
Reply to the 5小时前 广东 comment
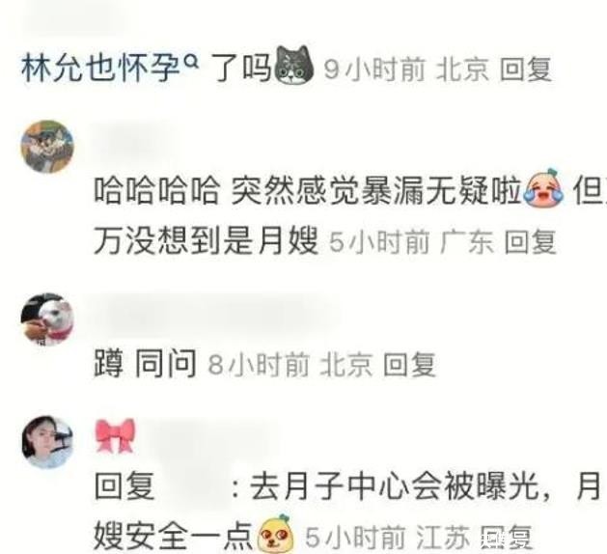[x=531, y=241]
